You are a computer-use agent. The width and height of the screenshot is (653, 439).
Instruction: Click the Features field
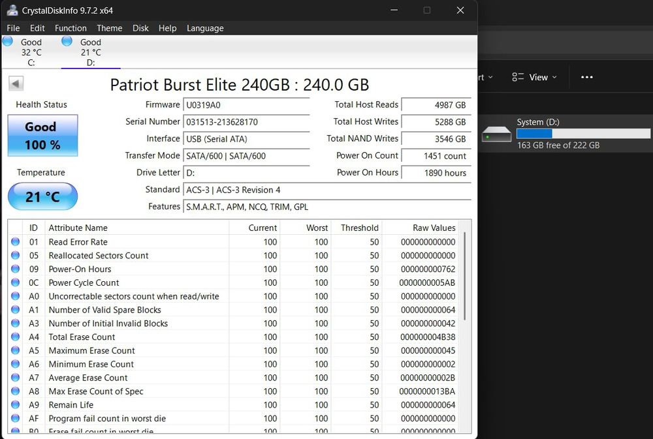[327, 207]
